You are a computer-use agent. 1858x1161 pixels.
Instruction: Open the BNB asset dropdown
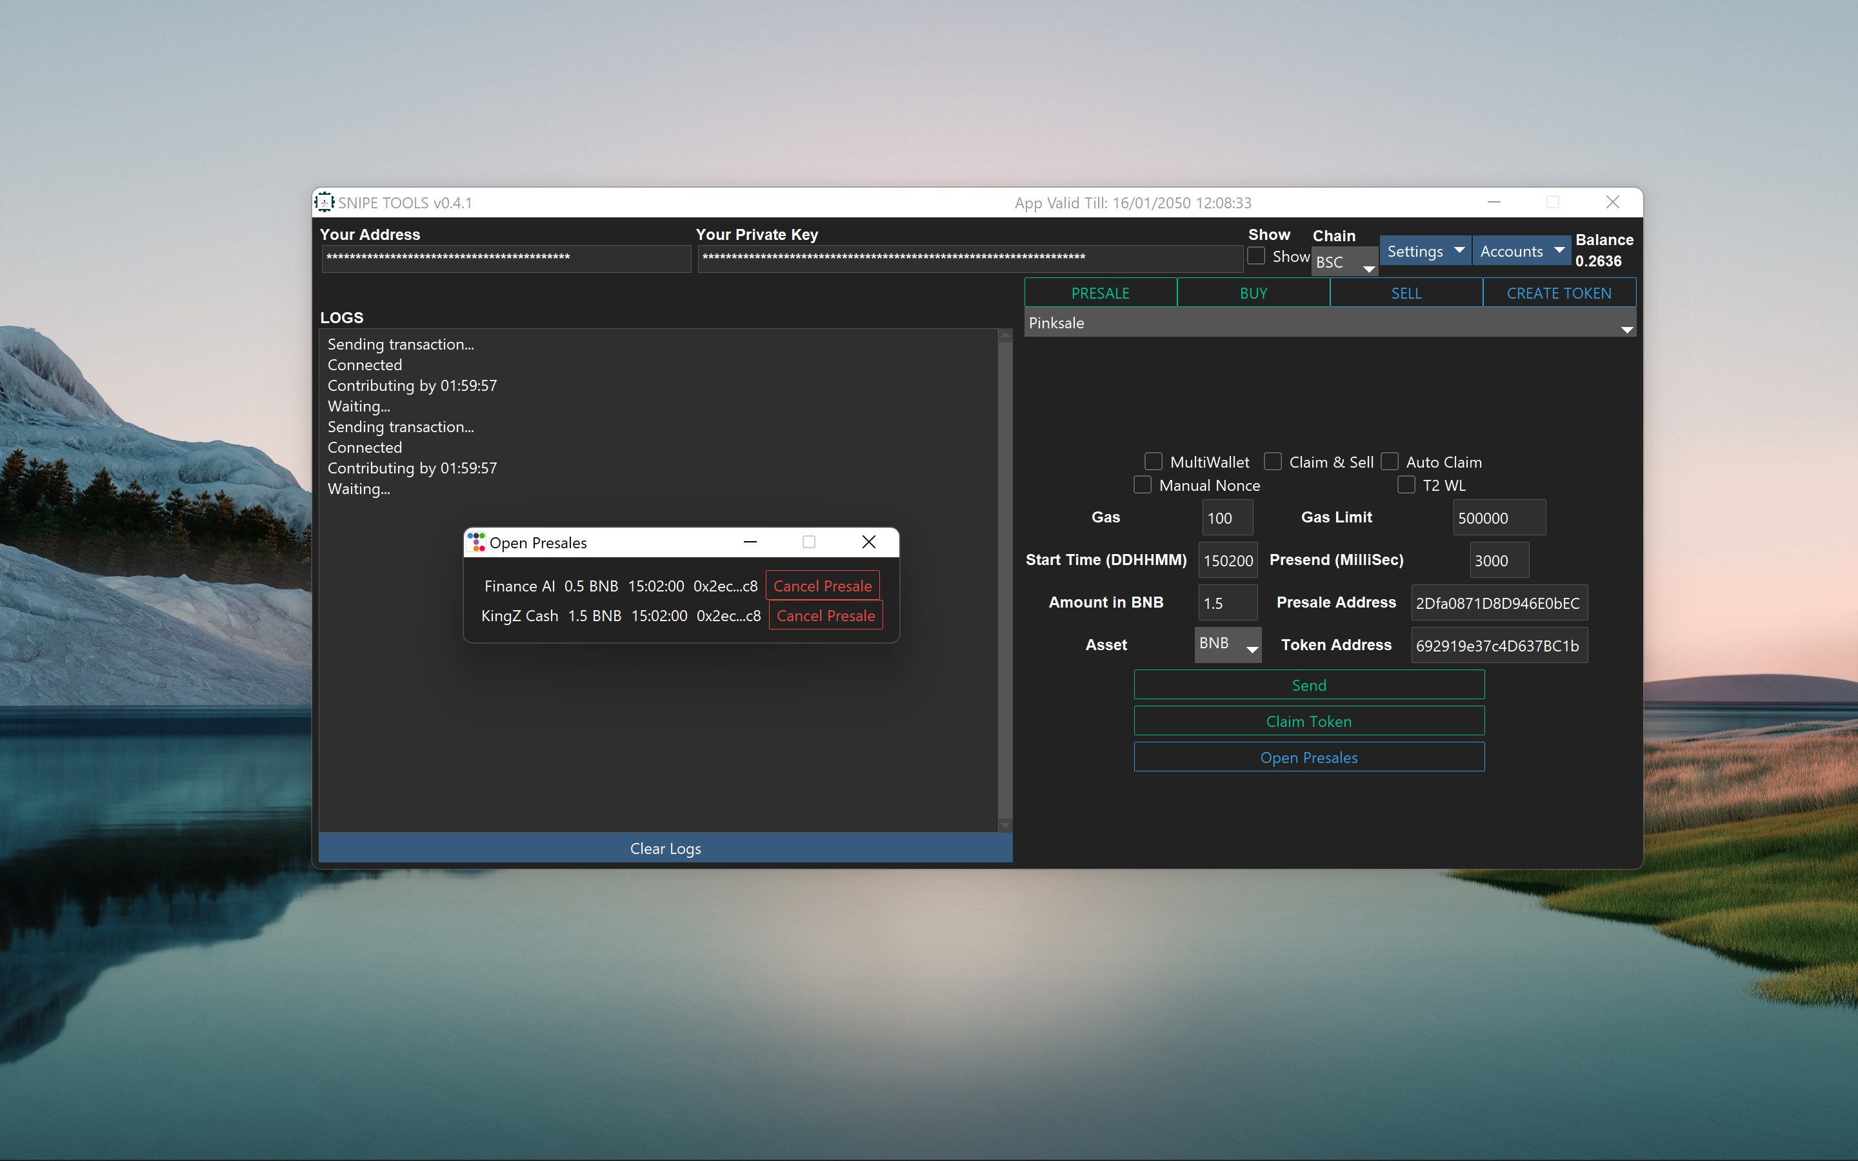click(1227, 644)
